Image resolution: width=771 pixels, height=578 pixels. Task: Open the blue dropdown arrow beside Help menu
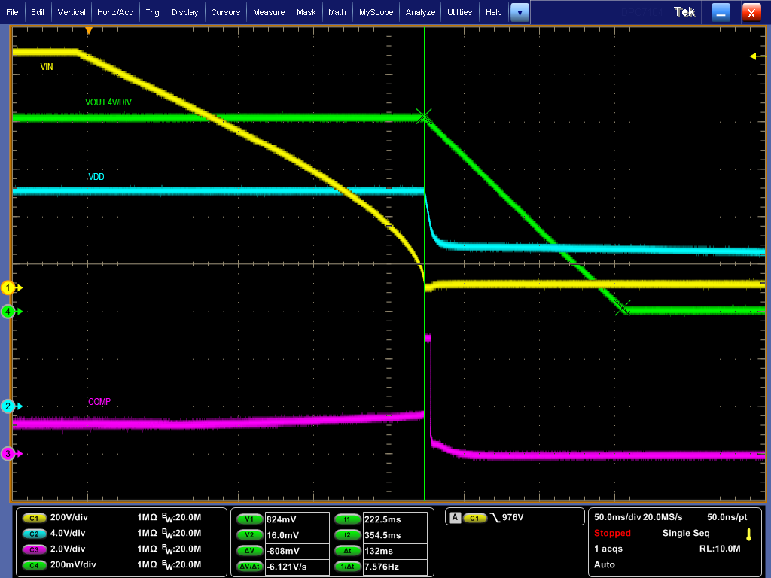tap(520, 12)
